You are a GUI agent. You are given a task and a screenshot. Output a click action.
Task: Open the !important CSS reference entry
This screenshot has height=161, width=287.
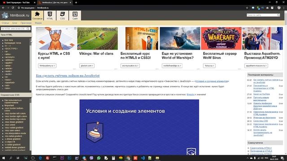[9, 106]
